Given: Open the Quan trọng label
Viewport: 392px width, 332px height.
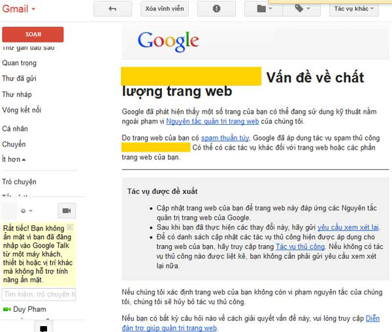Looking at the screenshot, I should pos(19,63).
